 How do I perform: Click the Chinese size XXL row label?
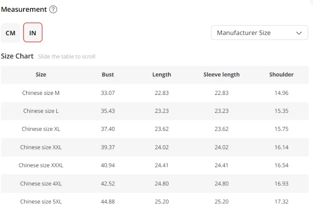coord(41,147)
